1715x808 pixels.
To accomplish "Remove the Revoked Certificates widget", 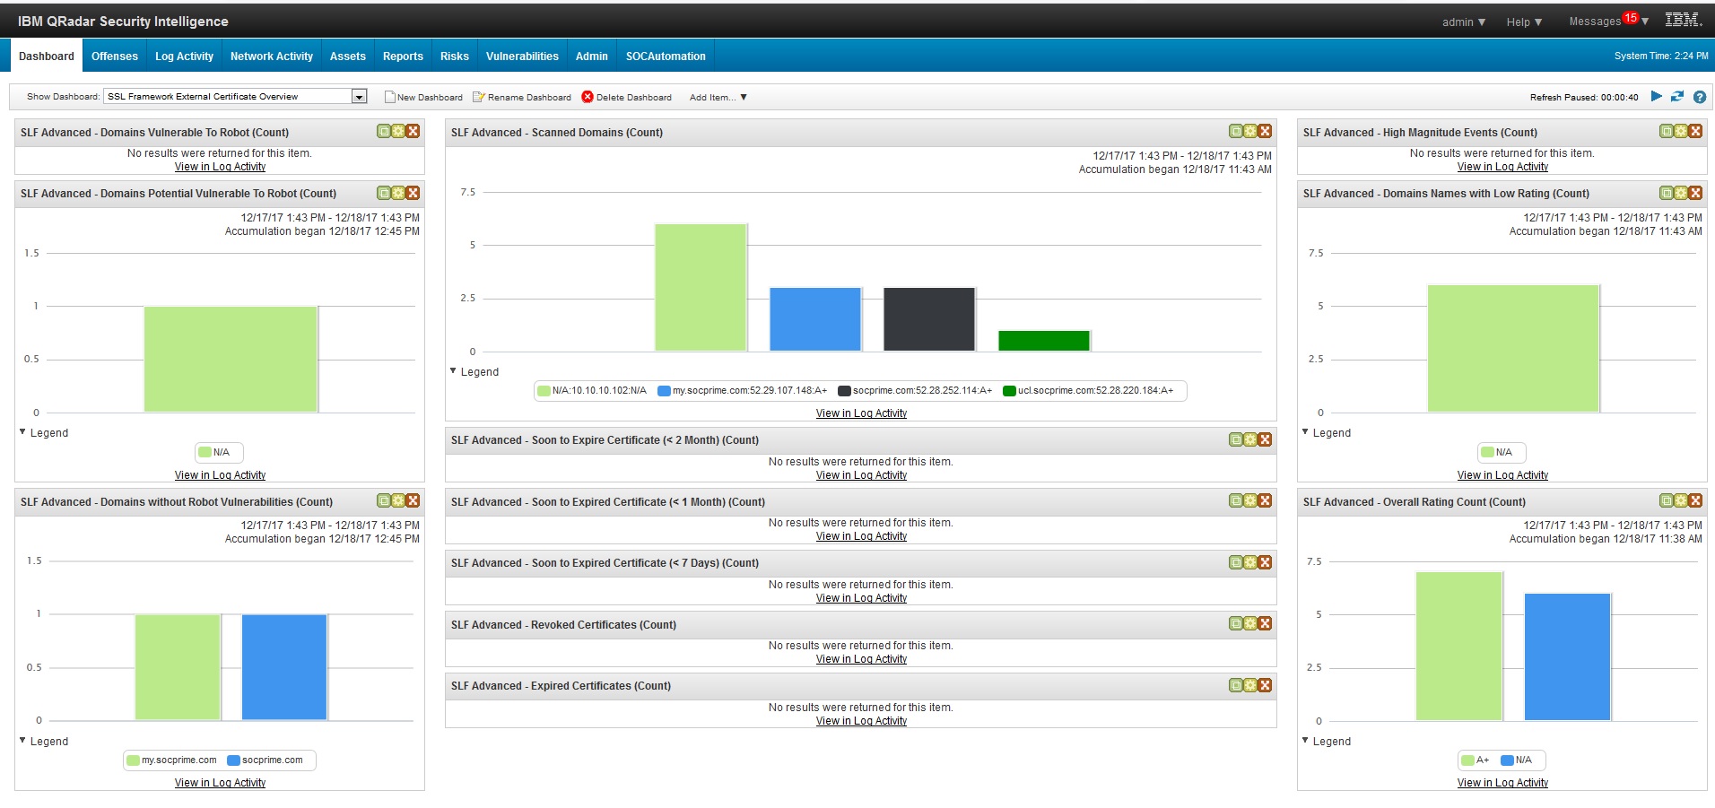I will [x=1265, y=624].
